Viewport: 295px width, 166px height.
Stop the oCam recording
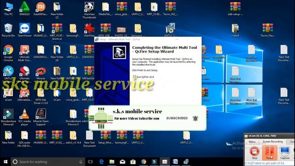click(254, 153)
